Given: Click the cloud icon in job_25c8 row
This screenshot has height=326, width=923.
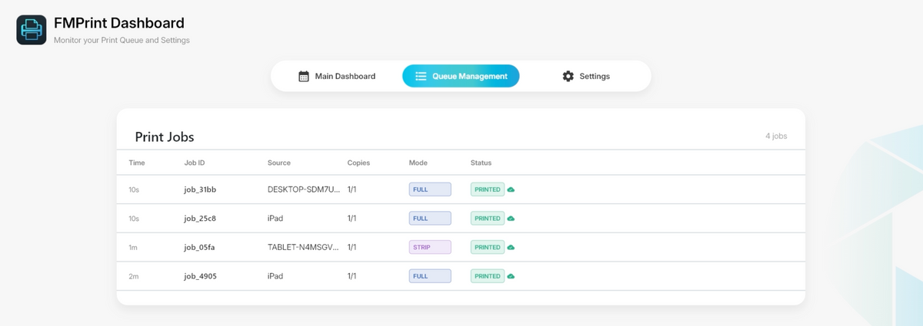Looking at the screenshot, I should (x=511, y=219).
